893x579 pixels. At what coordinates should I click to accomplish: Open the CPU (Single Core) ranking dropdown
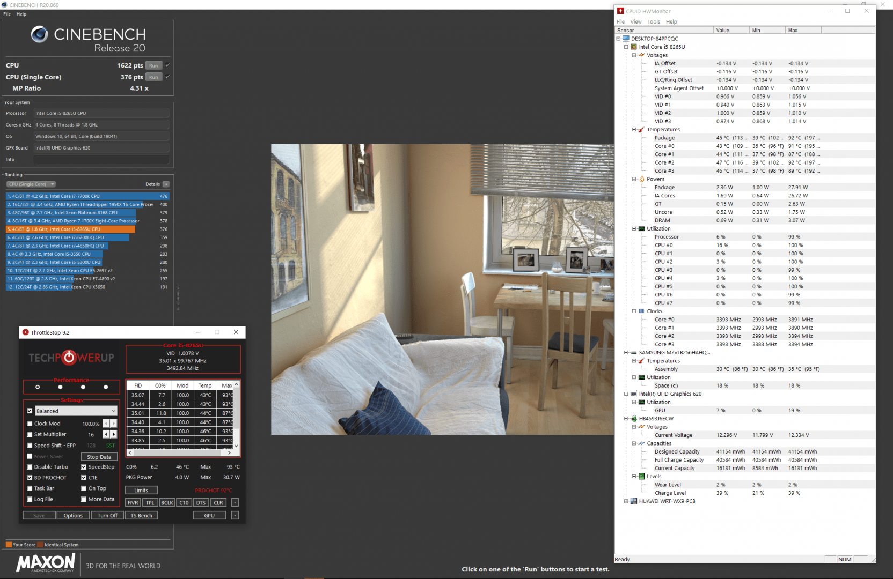point(31,184)
